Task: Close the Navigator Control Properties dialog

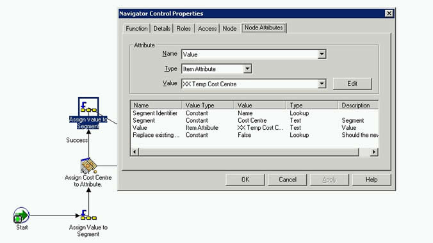Action: [x=389, y=13]
